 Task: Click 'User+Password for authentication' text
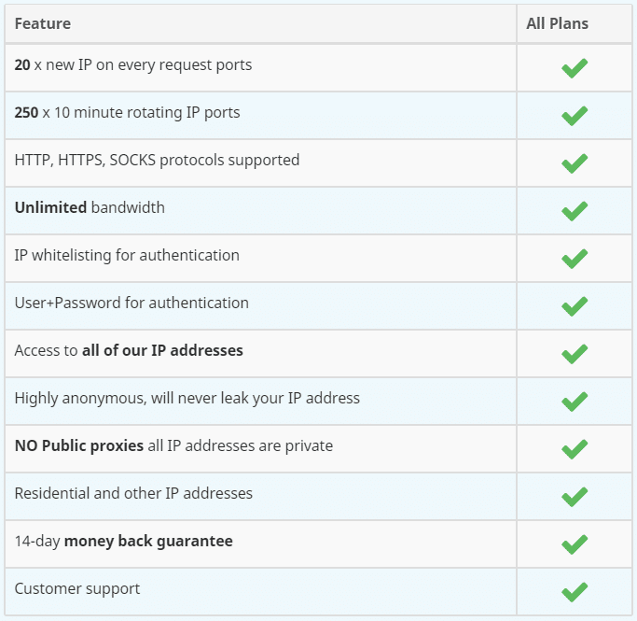tap(132, 303)
